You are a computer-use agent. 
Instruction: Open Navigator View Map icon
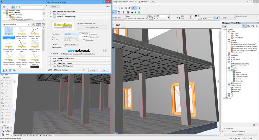click(248, 26)
